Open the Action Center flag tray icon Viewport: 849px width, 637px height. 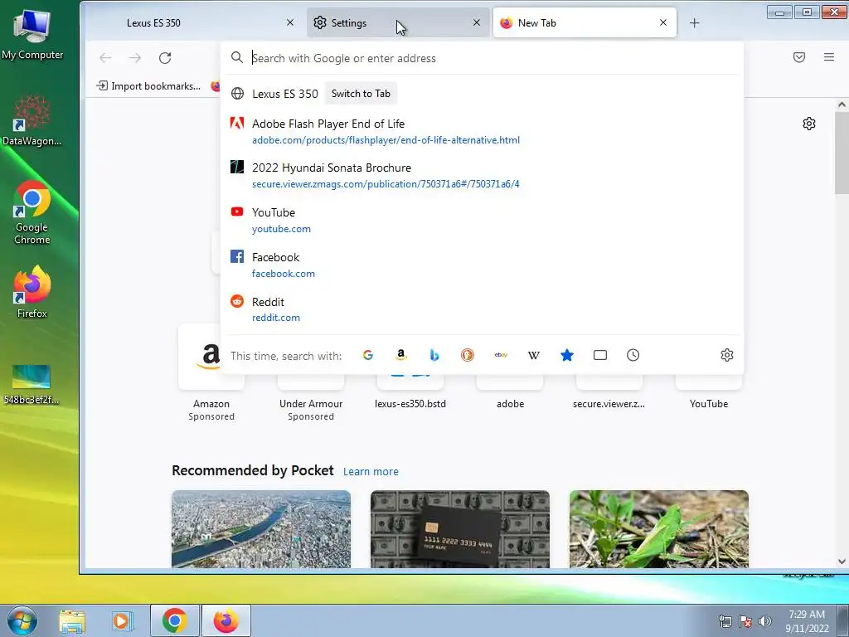click(x=745, y=621)
